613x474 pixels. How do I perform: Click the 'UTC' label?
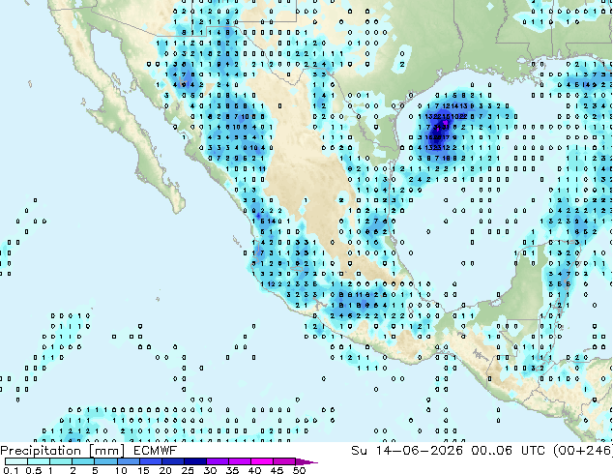pyautogui.click(x=534, y=451)
